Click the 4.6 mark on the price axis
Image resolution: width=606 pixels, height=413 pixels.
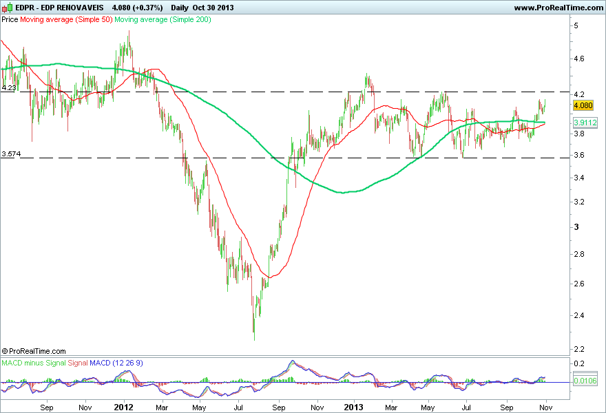[x=579, y=59]
